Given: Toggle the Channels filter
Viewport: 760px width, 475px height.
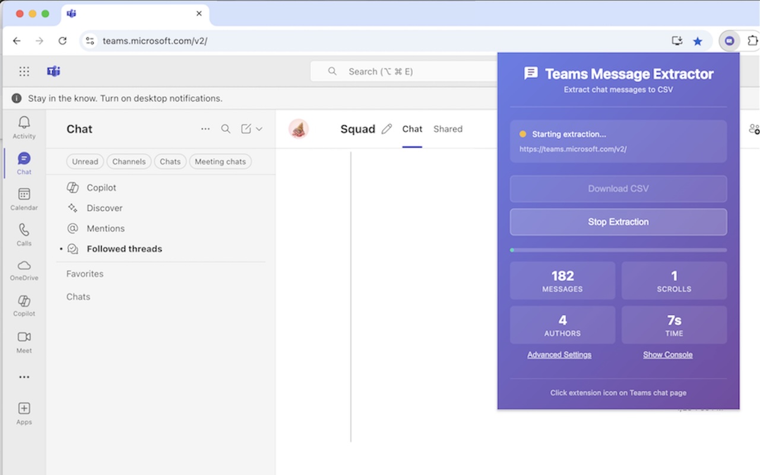Looking at the screenshot, I should [129, 161].
